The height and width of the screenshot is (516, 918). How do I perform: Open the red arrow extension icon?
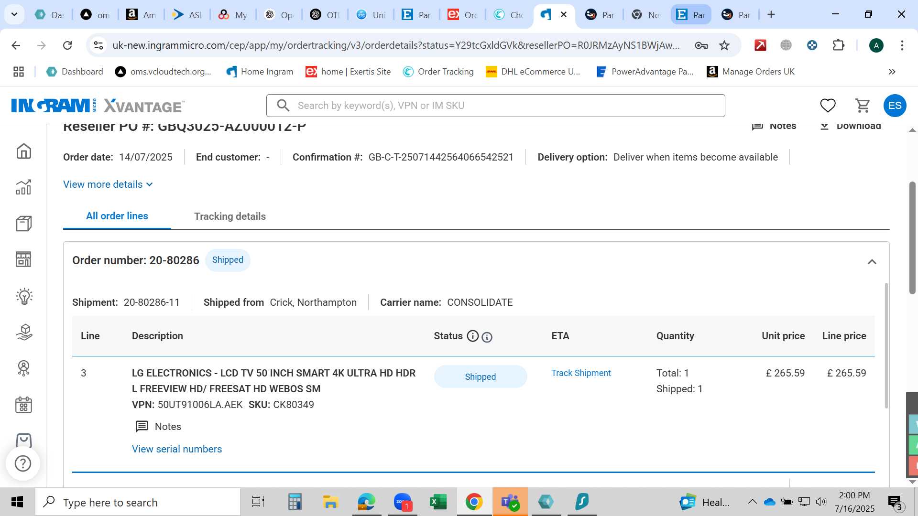(x=760, y=45)
